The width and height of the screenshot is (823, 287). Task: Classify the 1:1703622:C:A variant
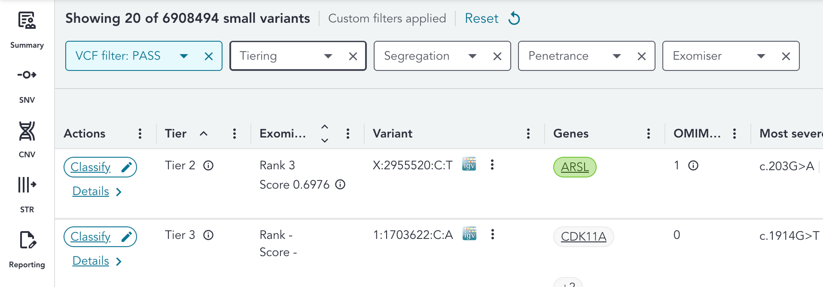point(100,237)
